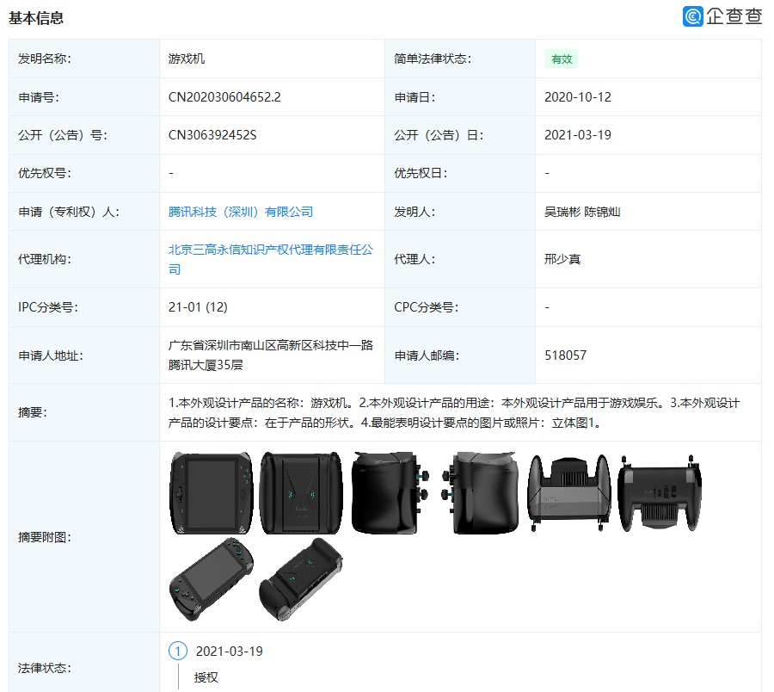
Task: Click publication number CN306392452S
Action: click(212, 135)
